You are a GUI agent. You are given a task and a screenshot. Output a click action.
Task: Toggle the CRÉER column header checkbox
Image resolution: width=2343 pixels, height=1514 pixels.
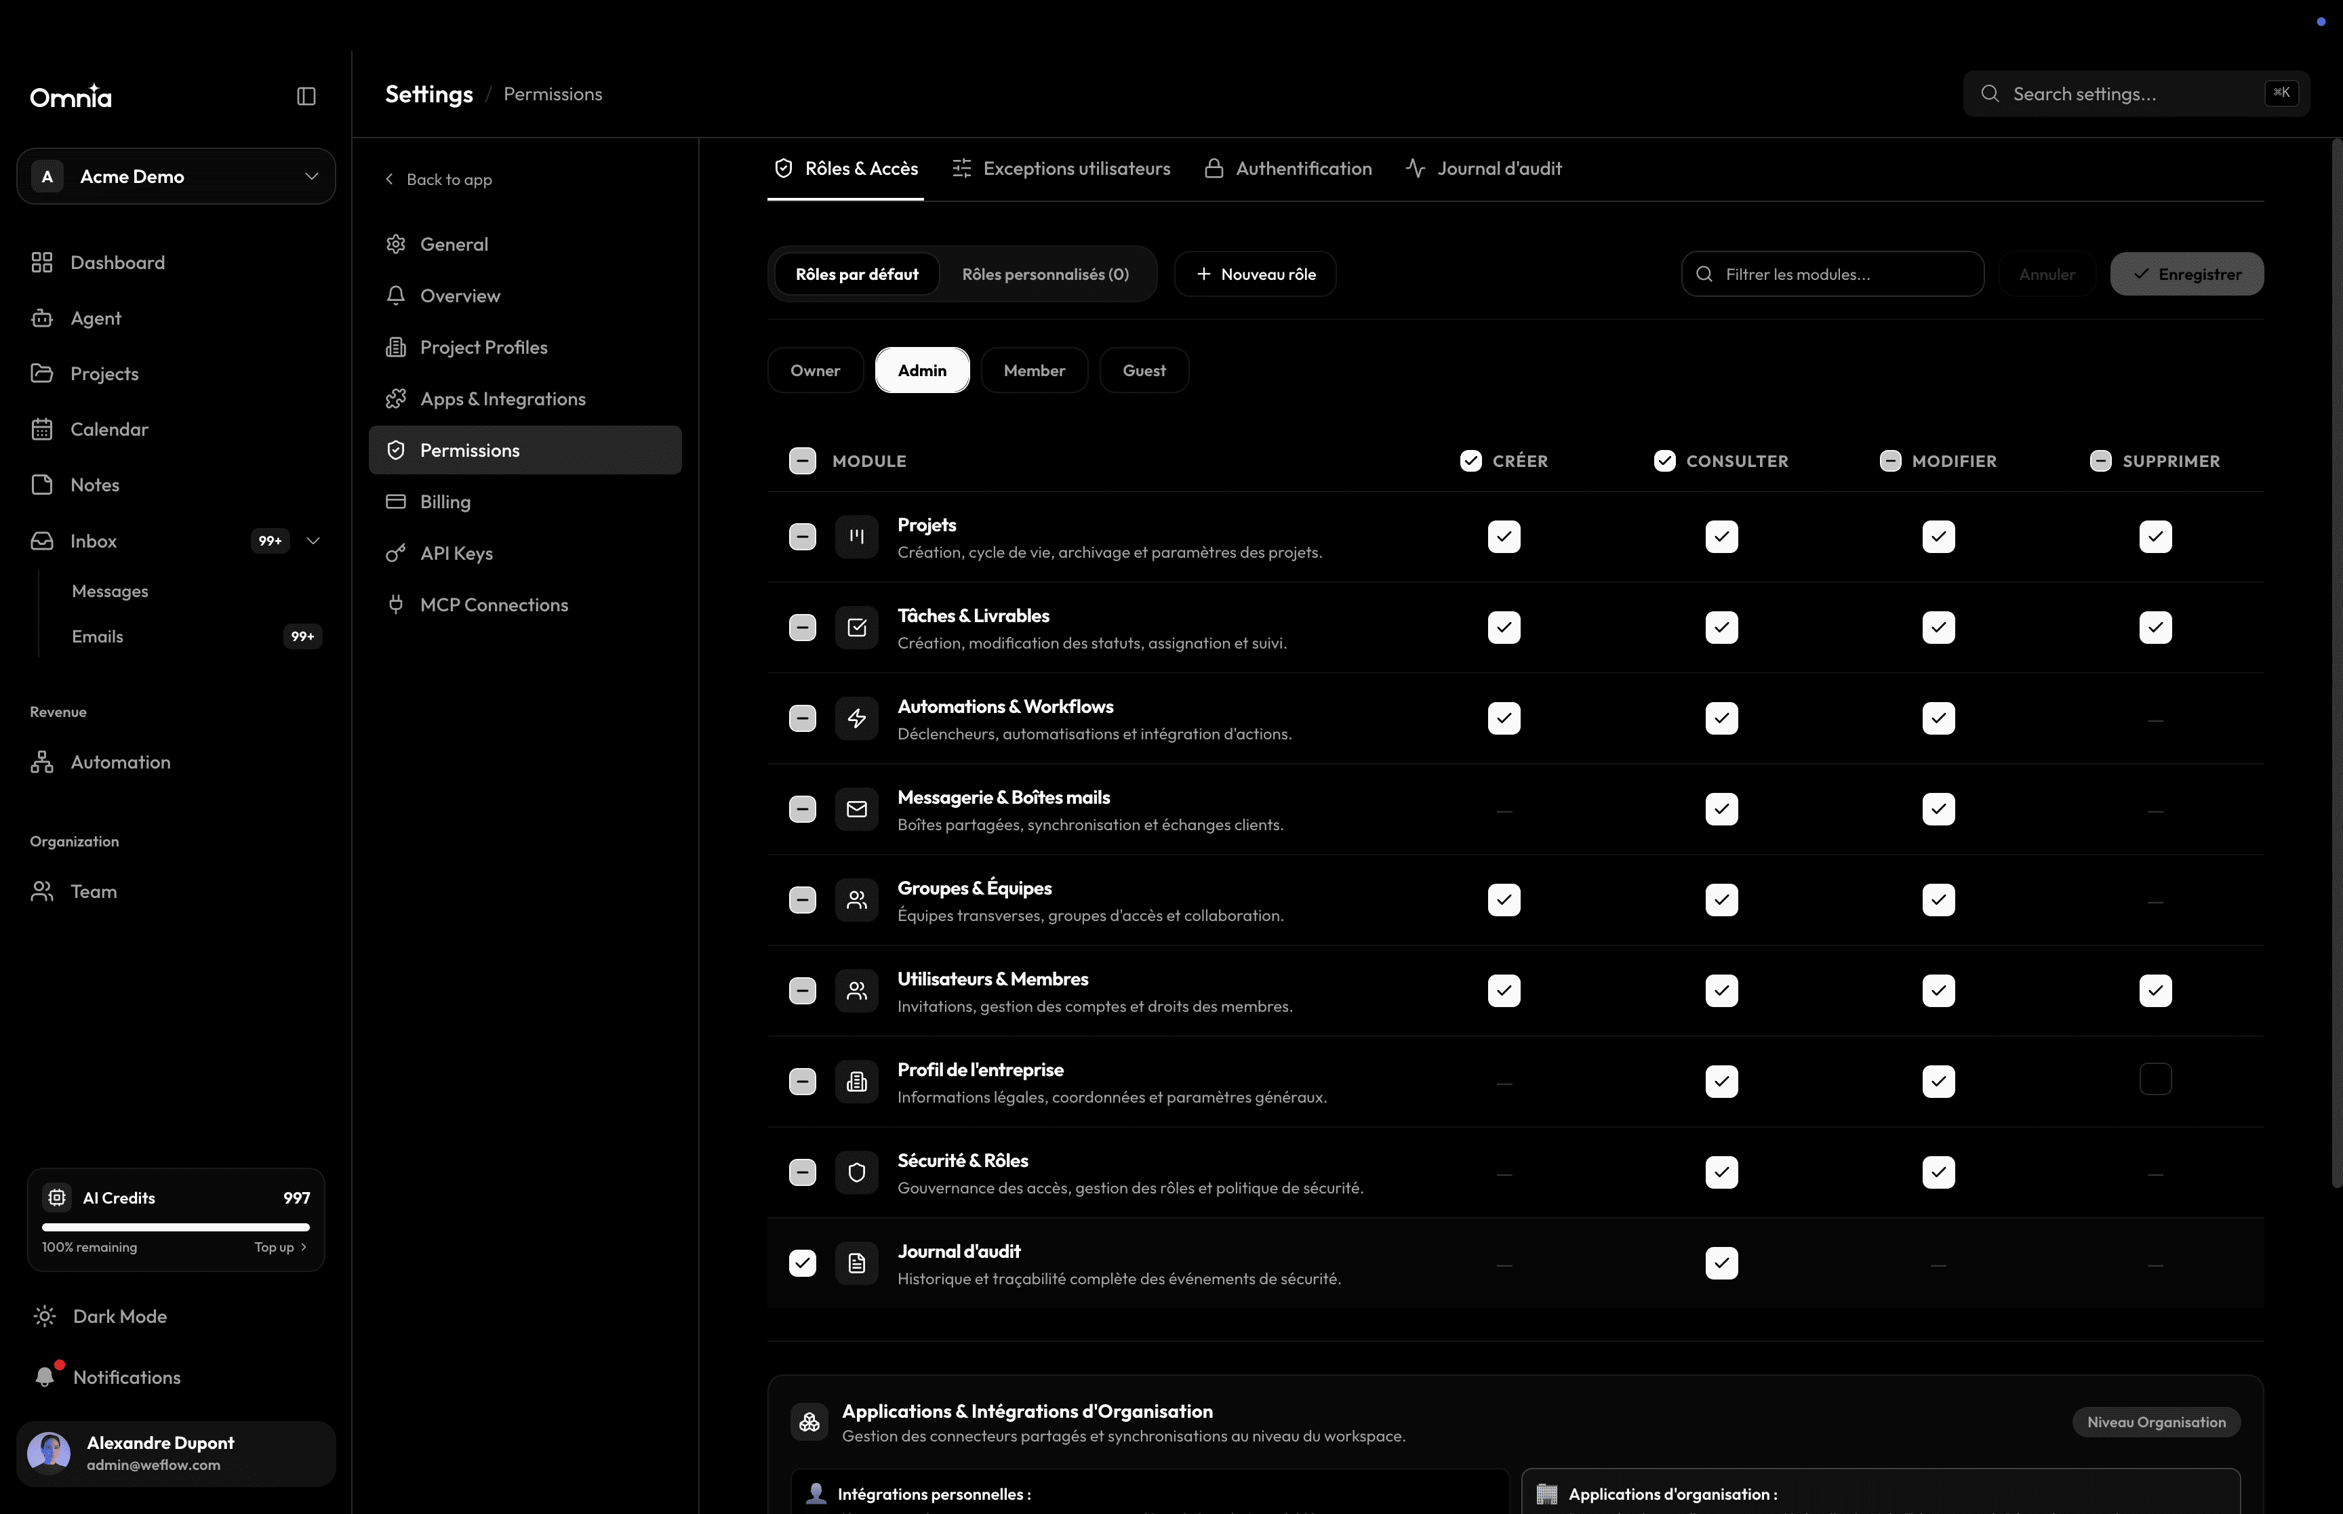(x=1470, y=461)
